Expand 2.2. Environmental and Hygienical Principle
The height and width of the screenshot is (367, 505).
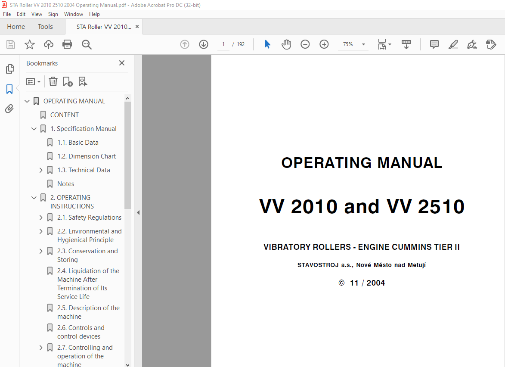point(41,231)
